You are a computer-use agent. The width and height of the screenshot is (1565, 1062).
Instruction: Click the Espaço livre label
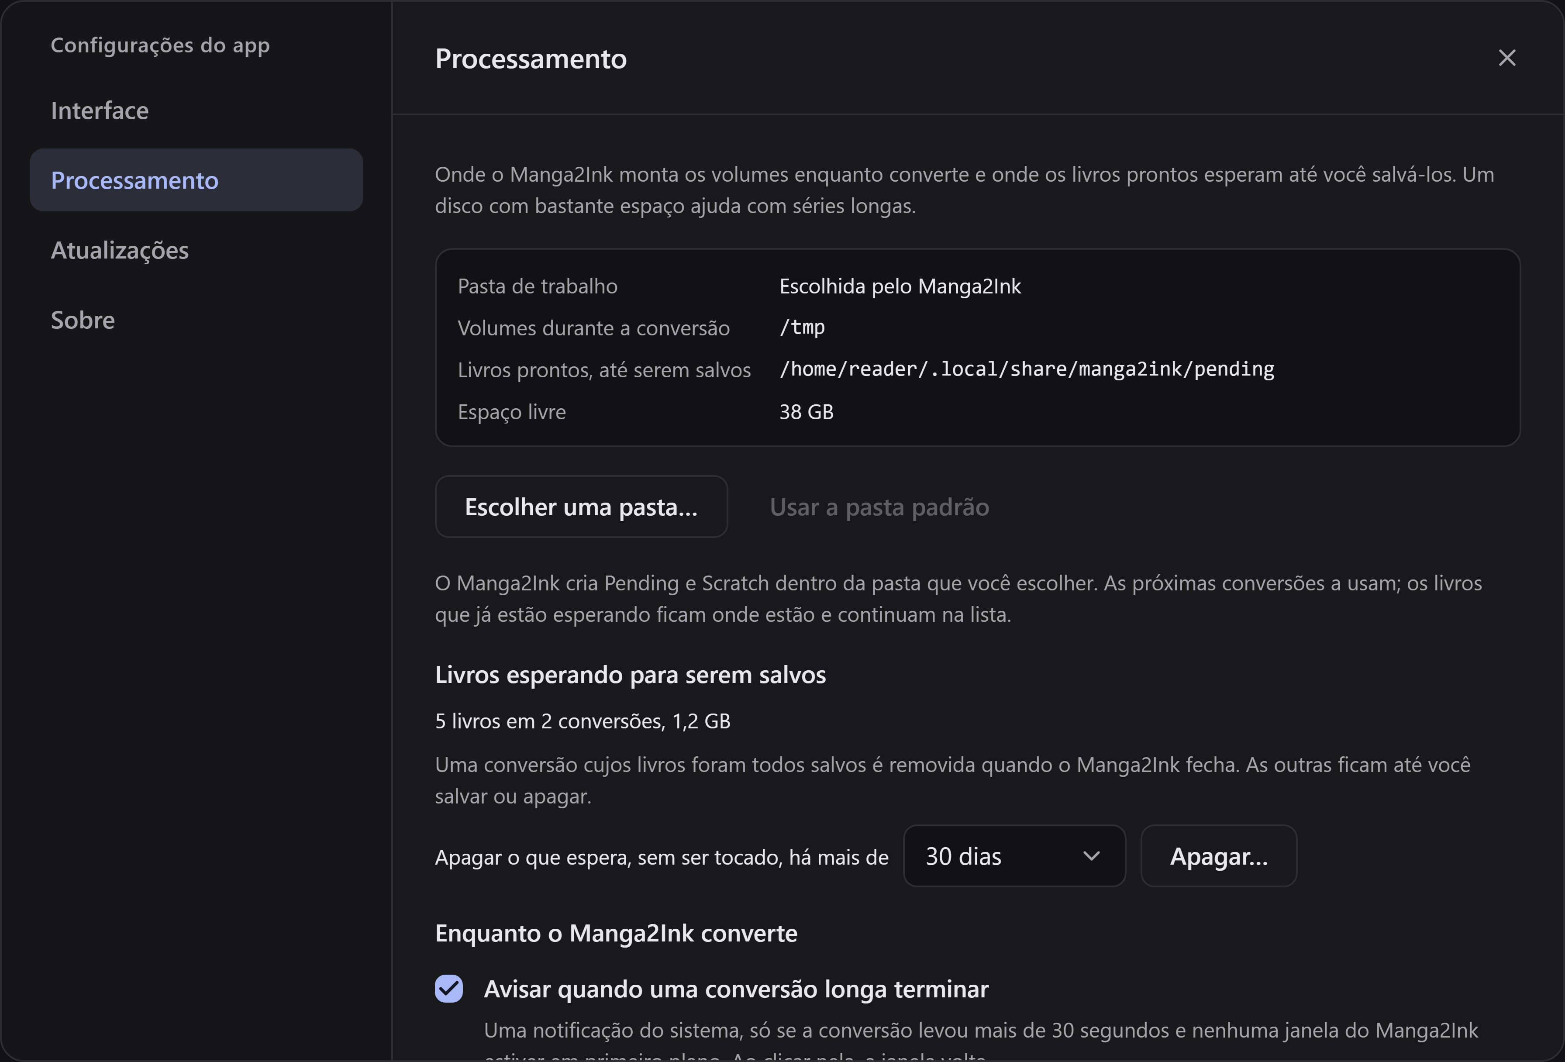[x=512, y=411]
